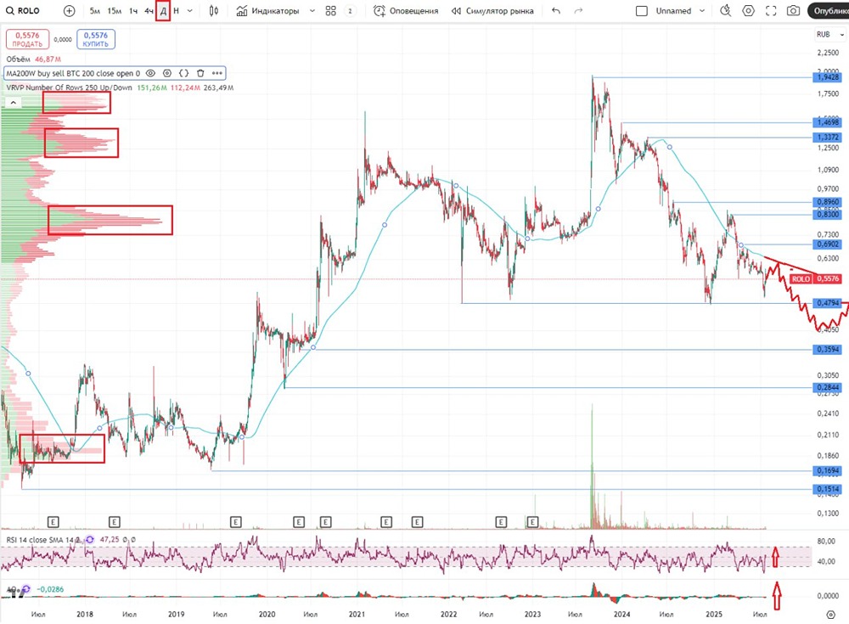849x624 pixels.
Task: Select the 4ч timeframe
Action: click(x=149, y=11)
